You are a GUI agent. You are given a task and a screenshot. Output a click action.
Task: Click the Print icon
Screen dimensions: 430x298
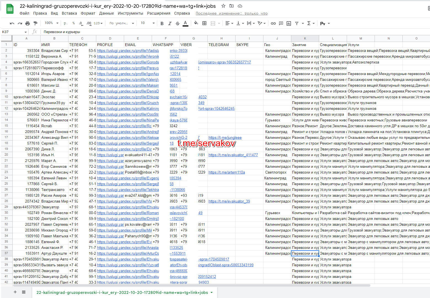tap(28, 23)
